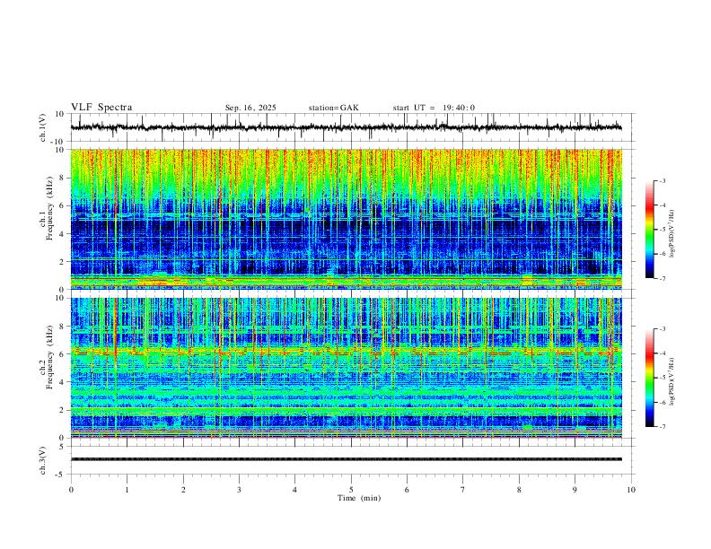711x549 pixels.
Task: Select the date text "Sep. 16, 2025"
Action: pyautogui.click(x=250, y=108)
